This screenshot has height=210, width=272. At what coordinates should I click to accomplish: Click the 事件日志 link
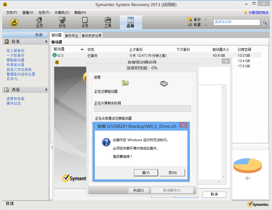[14, 103]
